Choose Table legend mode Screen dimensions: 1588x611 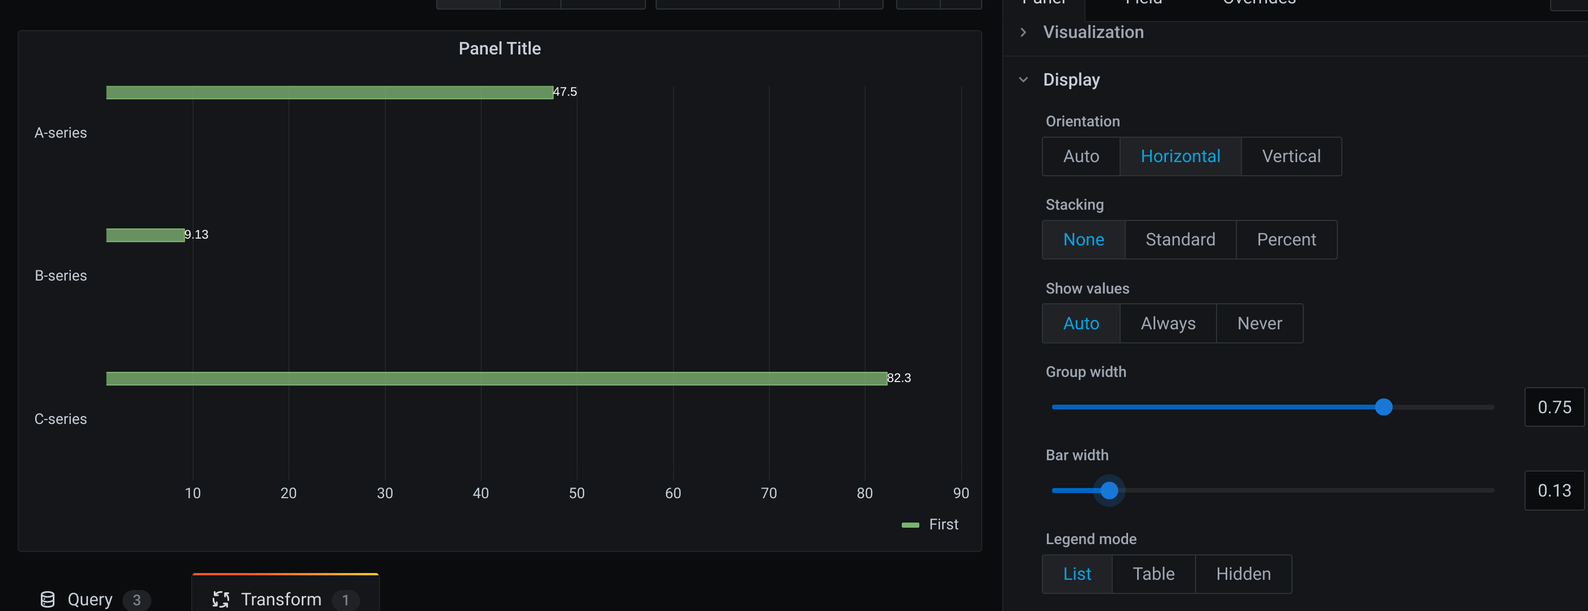pyautogui.click(x=1154, y=574)
